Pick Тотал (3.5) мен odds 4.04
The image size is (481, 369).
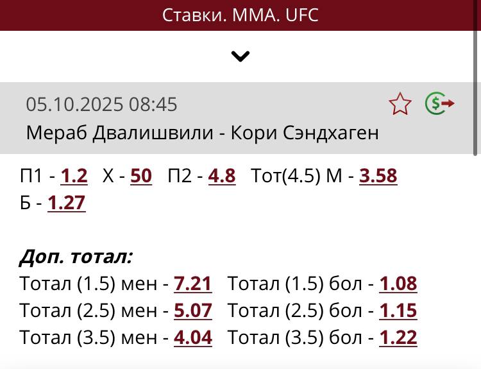(192, 338)
